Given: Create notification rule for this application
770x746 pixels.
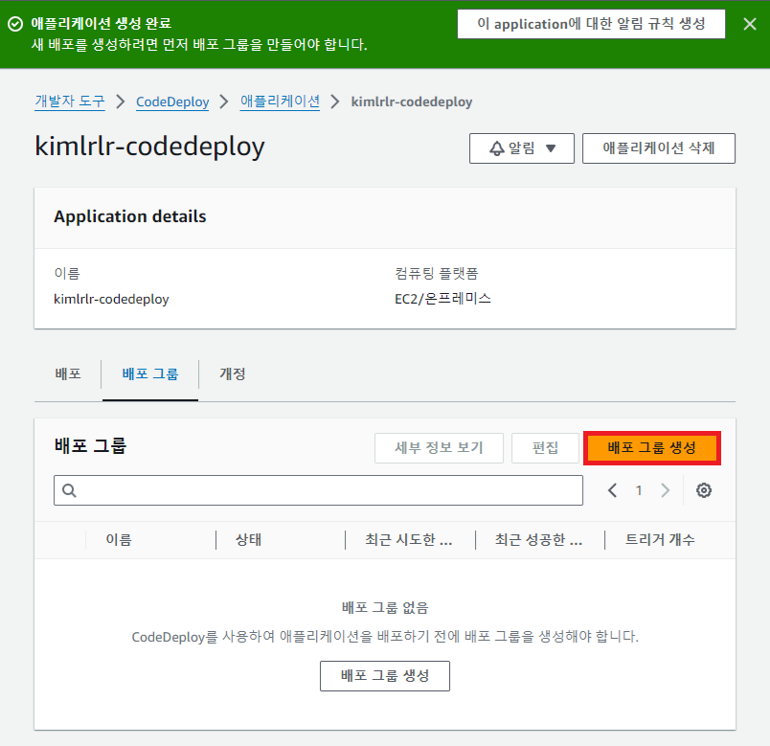Looking at the screenshot, I should point(591,24).
